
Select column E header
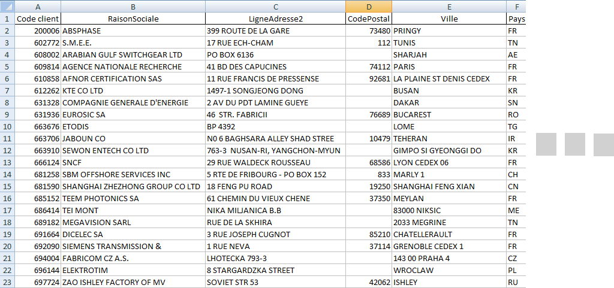(x=449, y=7)
